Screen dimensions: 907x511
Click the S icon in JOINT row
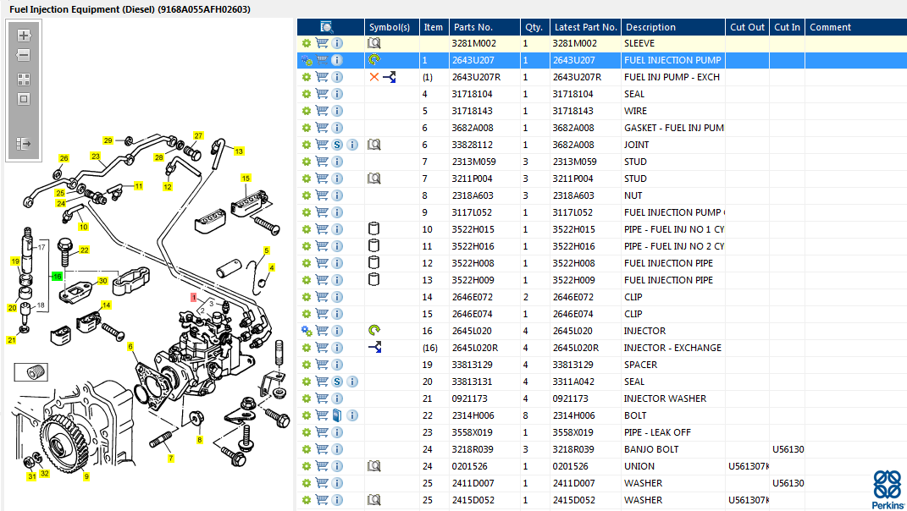point(337,145)
